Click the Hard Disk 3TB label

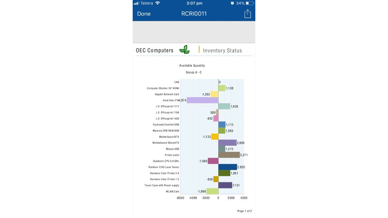pos(171,100)
